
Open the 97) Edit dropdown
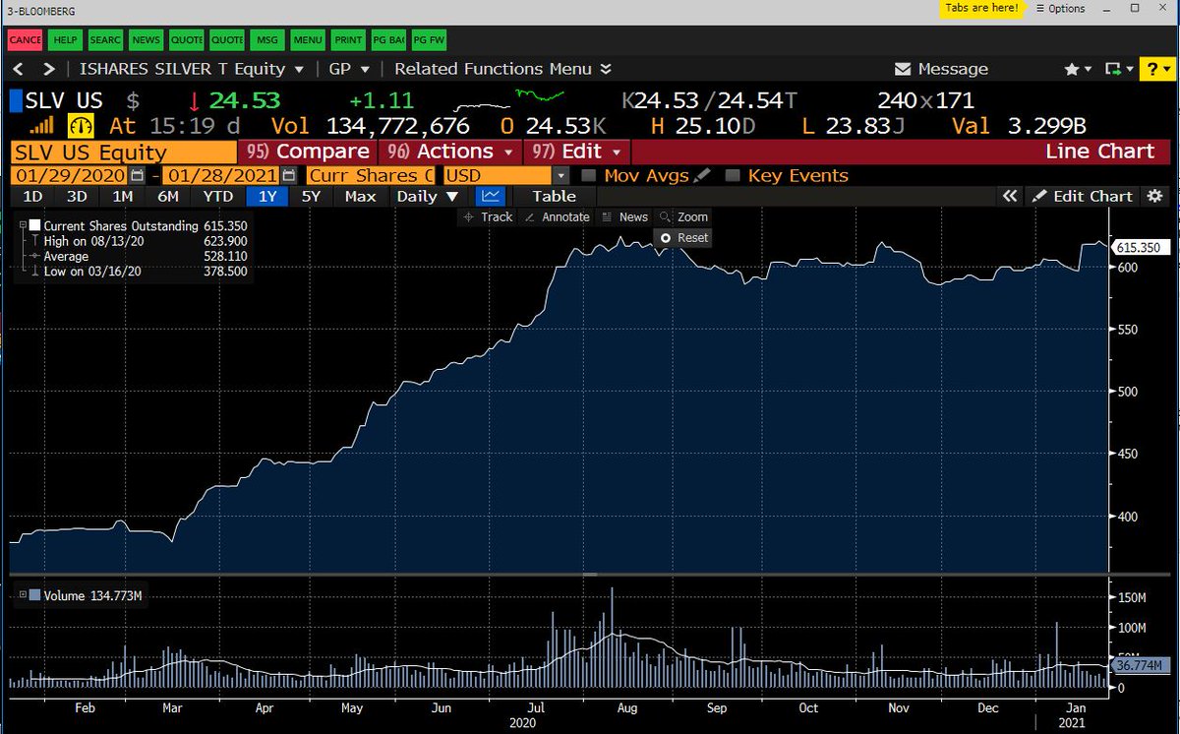click(x=576, y=152)
